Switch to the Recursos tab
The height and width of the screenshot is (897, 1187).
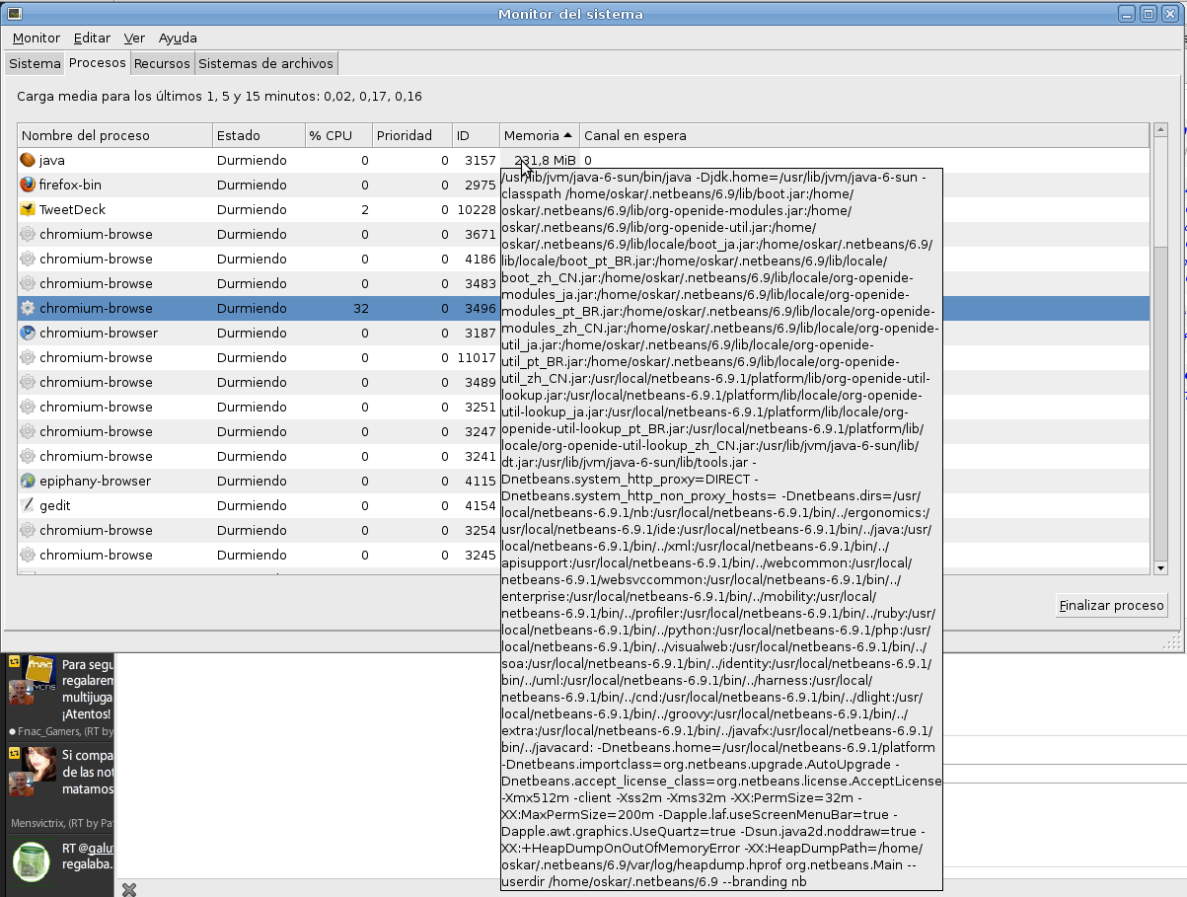[x=162, y=64]
